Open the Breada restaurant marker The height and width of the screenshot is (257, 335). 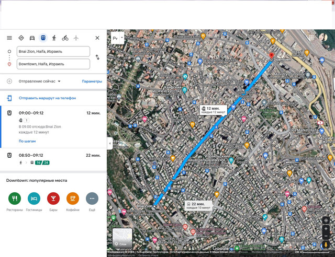click(x=307, y=52)
